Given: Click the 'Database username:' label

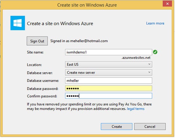Looking at the screenshot, I should (x=43, y=81).
